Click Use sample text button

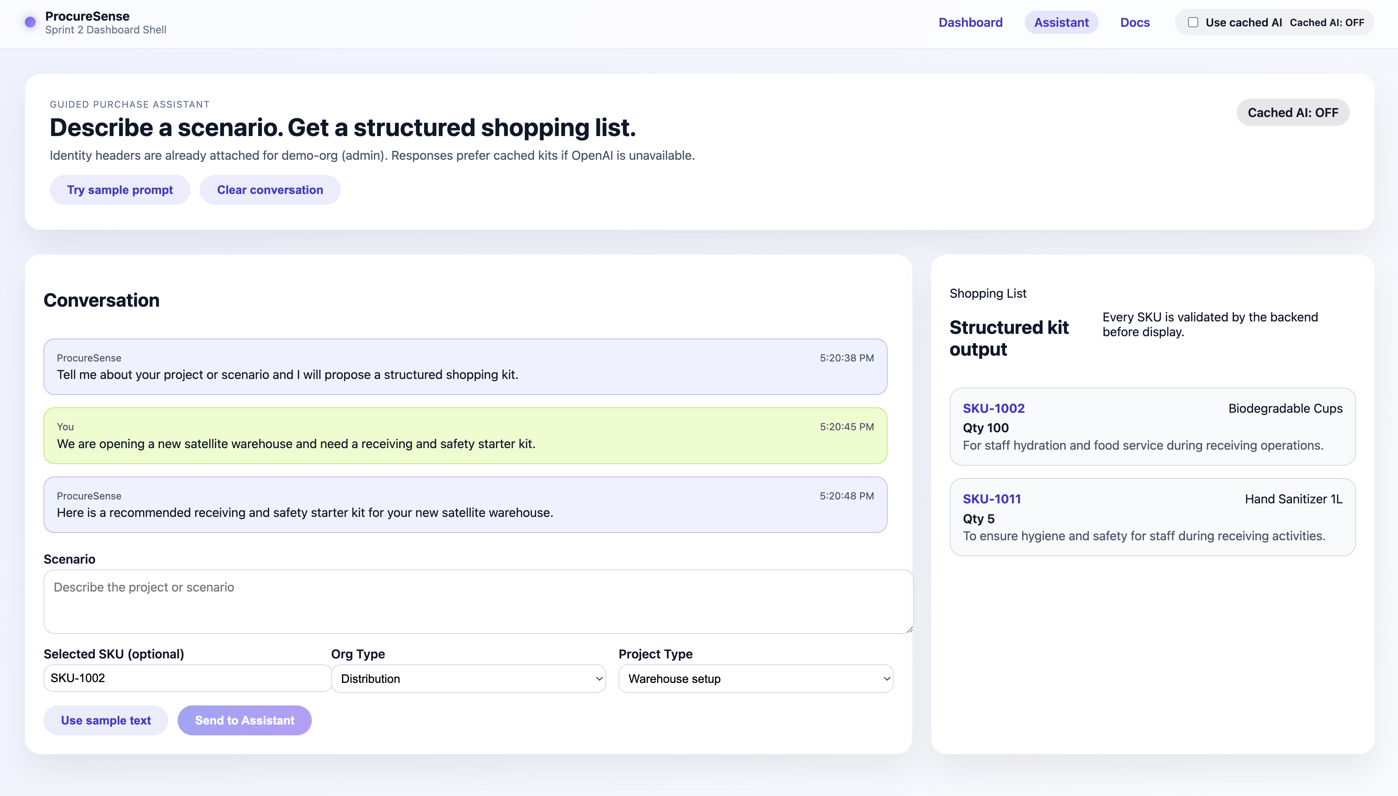coord(105,720)
